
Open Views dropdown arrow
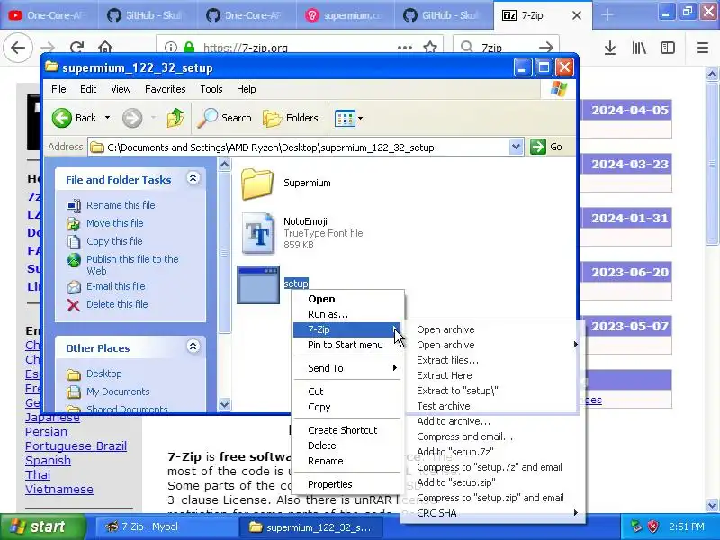[361, 118]
